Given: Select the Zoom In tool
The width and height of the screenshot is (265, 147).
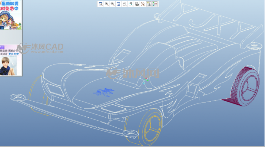Looking at the screenshot, I should (x=107, y=4).
